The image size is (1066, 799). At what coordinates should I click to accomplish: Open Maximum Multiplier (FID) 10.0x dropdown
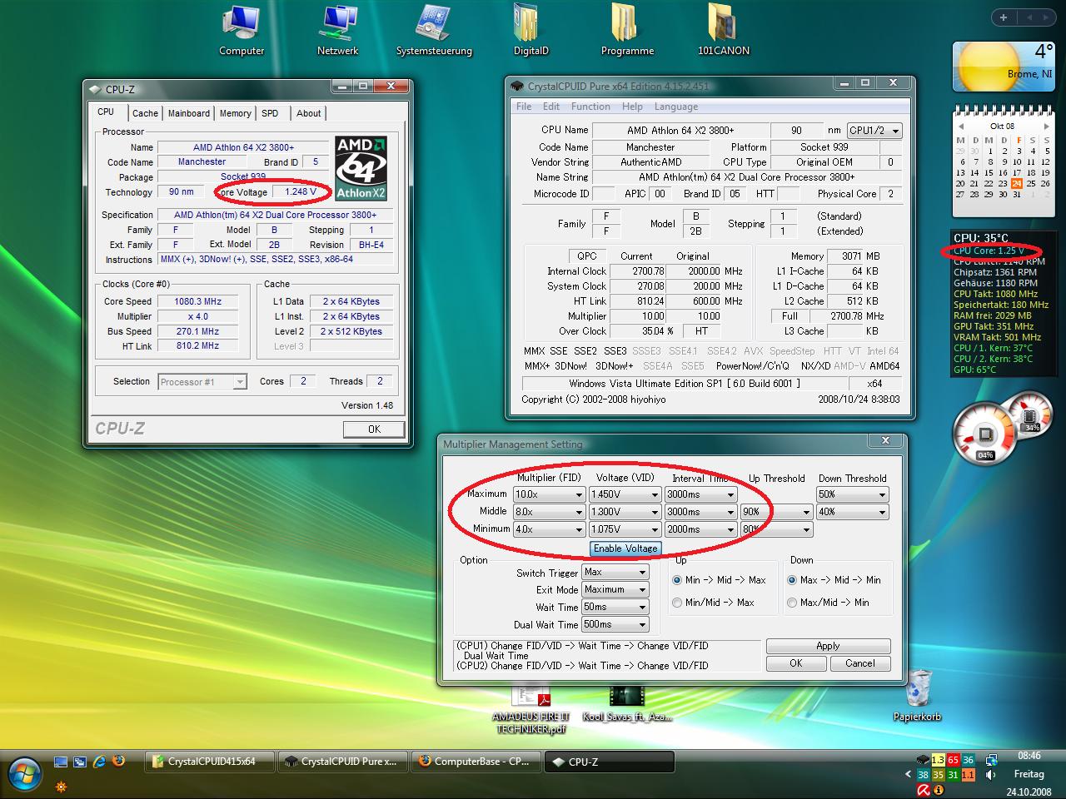click(x=550, y=494)
